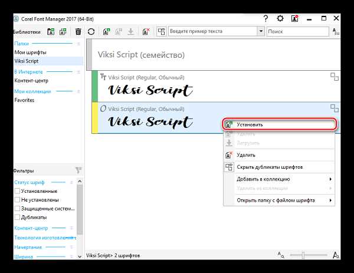Open the Help question mark icon
Screen dimensions: 354x273
265,18
